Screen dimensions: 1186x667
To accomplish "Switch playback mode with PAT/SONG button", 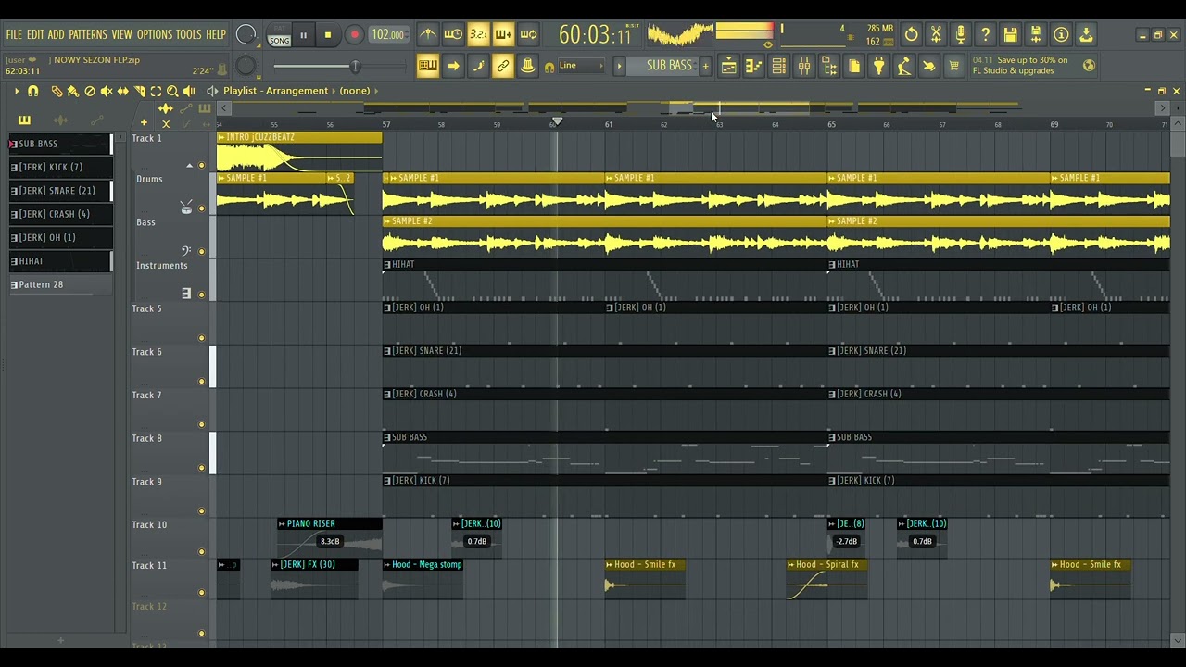I will (279, 36).
